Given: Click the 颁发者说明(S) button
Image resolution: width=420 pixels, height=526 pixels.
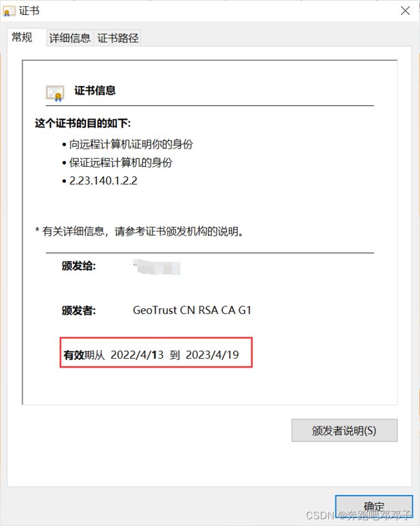Looking at the screenshot, I should point(344,430).
